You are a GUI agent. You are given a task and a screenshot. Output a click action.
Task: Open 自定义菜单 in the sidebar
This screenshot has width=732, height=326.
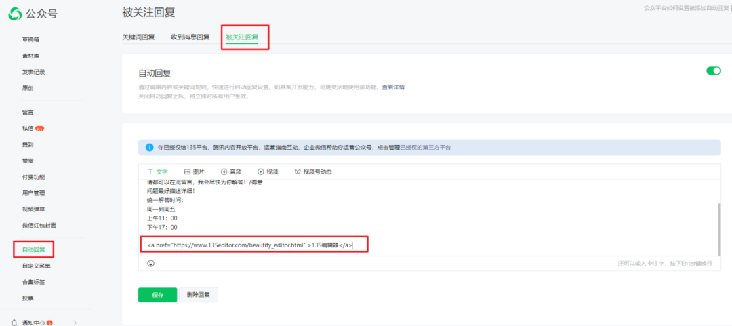37,266
